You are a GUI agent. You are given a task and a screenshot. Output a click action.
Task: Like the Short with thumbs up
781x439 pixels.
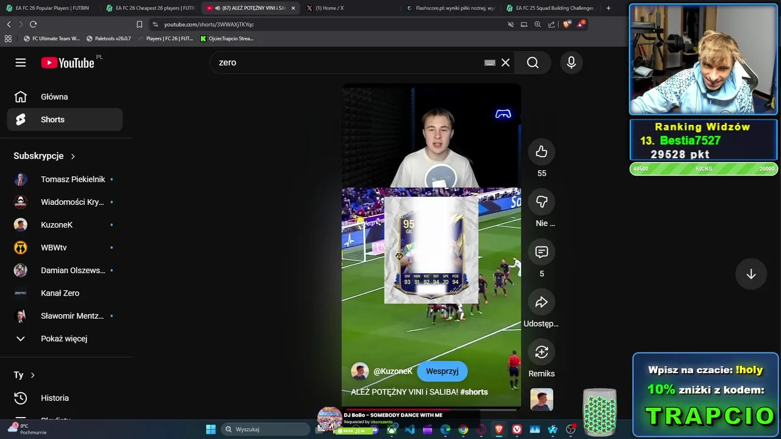point(541,152)
